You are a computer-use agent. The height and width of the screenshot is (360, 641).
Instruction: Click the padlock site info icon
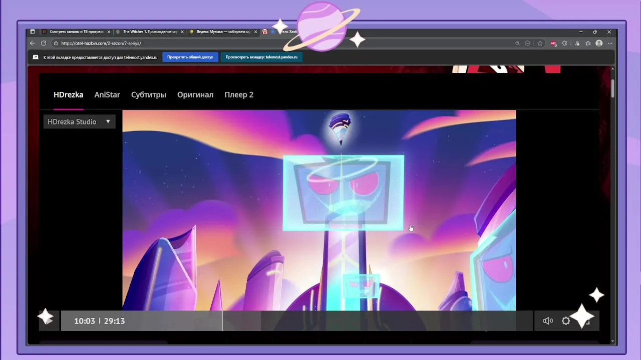tap(56, 43)
